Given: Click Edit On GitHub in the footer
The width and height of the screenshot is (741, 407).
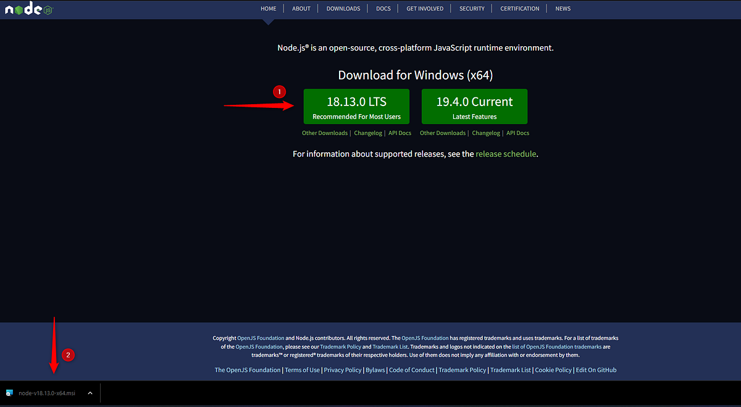Looking at the screenshot, I should coord(596,369).
